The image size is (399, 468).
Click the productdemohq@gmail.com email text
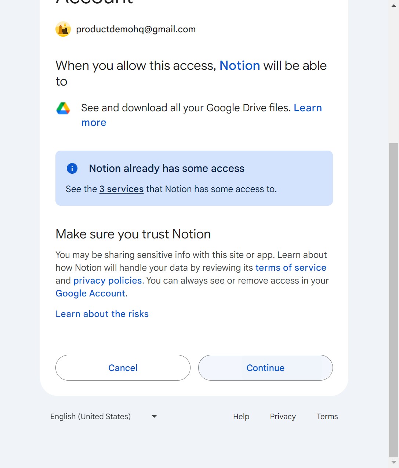pyautogui.click(x=136, y=29)
